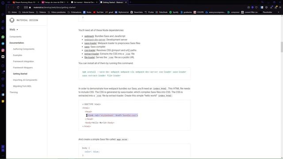The height and width of the screenshot is (159, 283).
Task: Close the Getting Started tab
Action: (126, 2)
